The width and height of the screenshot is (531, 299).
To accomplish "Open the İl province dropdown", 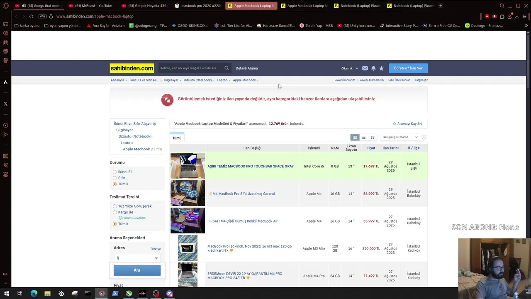I will tap(137, 258).
